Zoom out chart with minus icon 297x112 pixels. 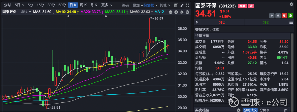coord(170,12)
